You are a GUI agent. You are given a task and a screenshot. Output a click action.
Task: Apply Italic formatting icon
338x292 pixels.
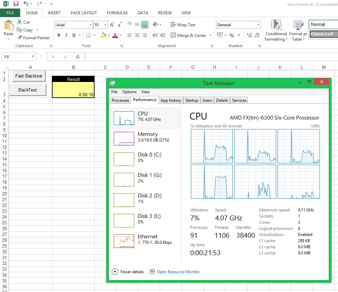[66, 35]
